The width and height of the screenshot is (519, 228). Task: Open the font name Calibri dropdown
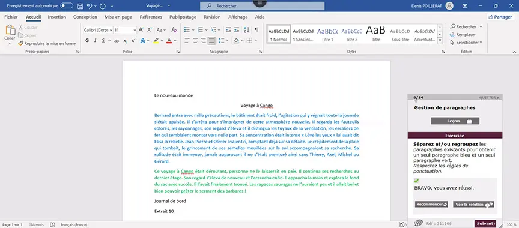pyautogui.click(x=111, y=30)
